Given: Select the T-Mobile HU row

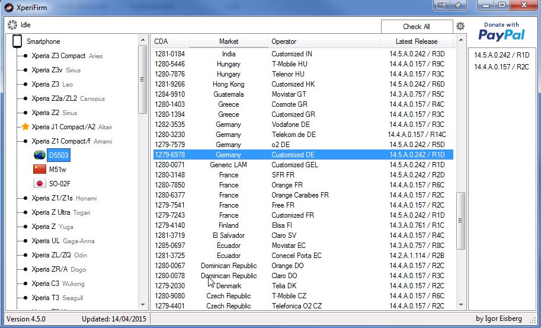Looking at the screenshot, I should (x=303, y=64).
